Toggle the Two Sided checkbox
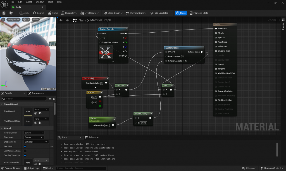The width and height of the screenshot is (286, 171). pos(25,146)
